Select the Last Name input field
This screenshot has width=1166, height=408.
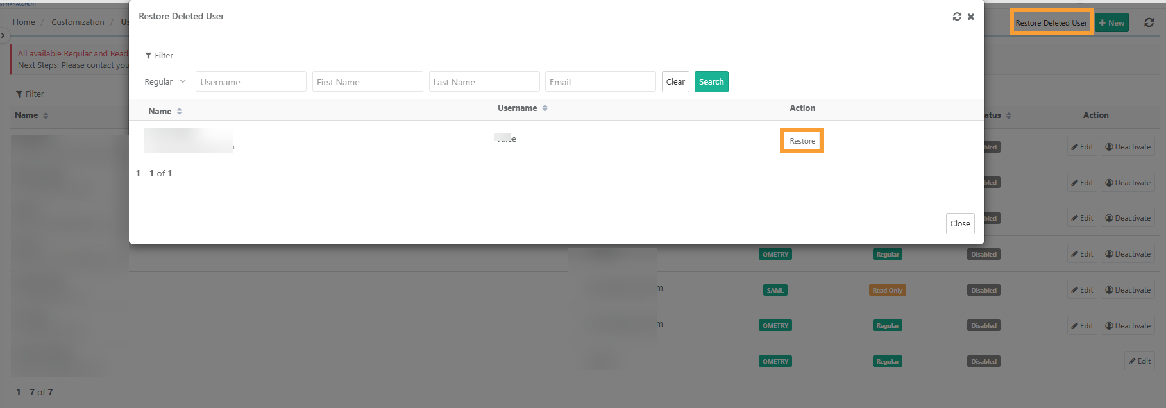pyautogui.click(x=484, y=82)
